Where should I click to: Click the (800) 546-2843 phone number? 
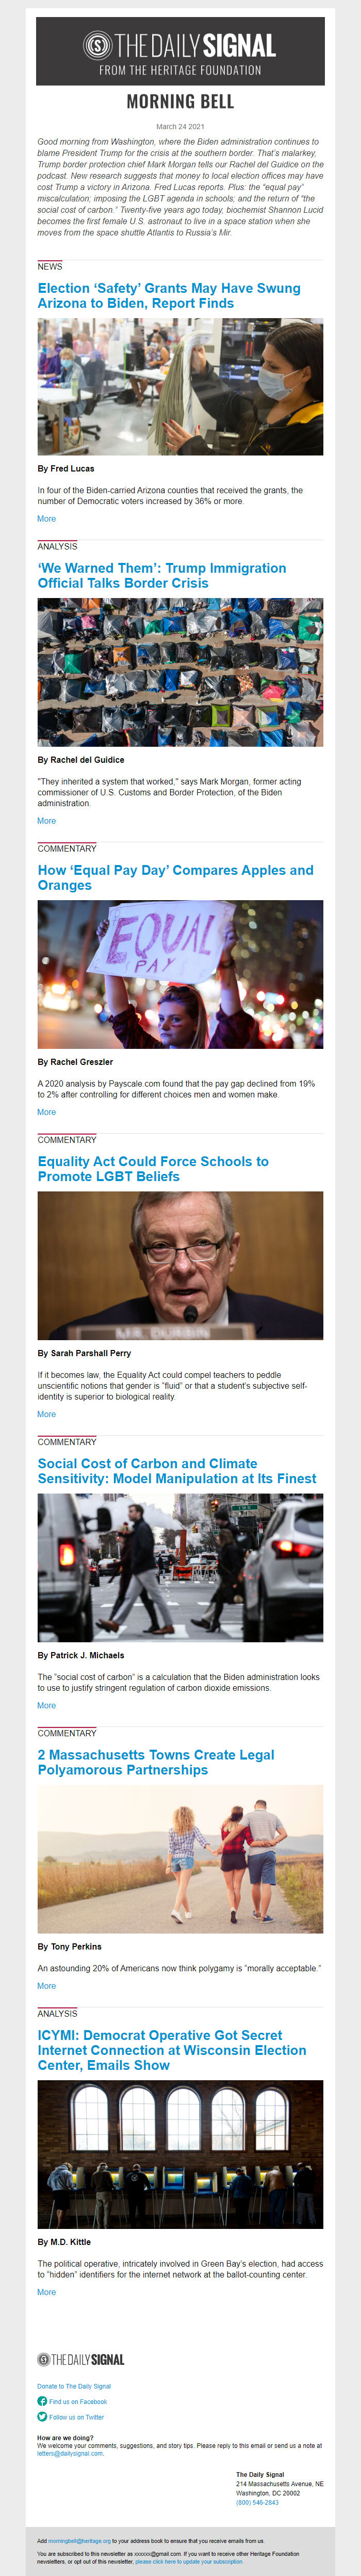point(257,2503)
